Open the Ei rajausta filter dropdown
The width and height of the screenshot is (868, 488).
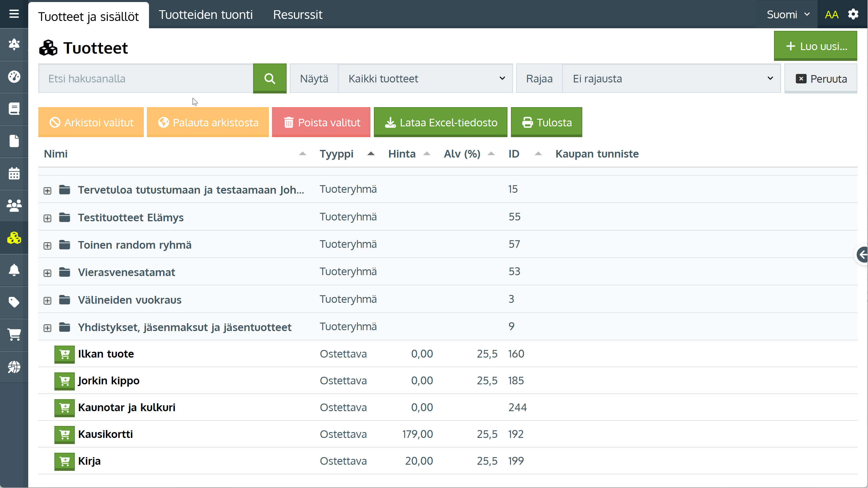pyautogui.click(x=671, y=79)
